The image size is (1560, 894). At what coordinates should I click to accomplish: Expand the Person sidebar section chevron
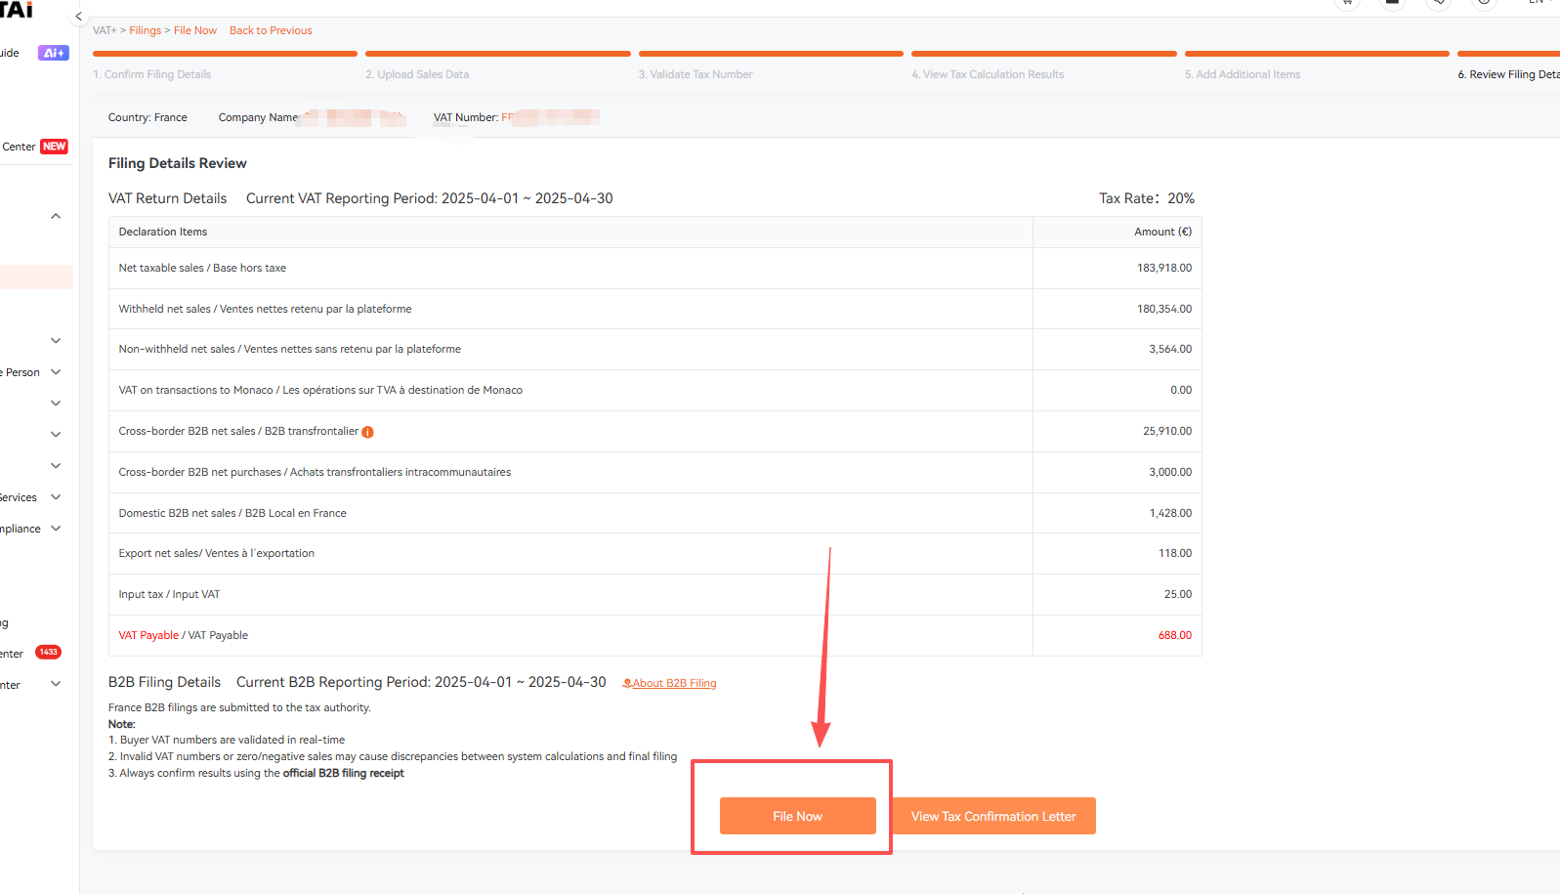[56, 372]
